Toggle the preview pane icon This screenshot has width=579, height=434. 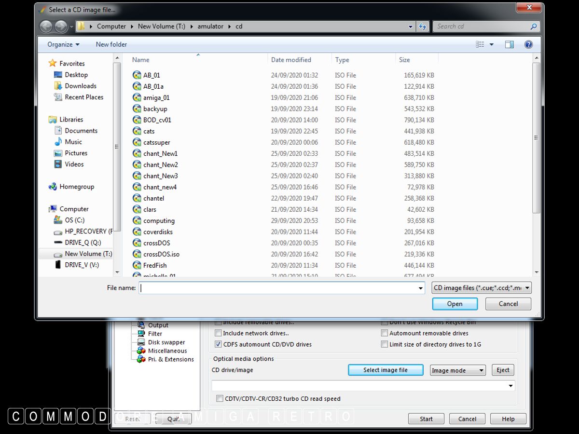tap(509, 44)
